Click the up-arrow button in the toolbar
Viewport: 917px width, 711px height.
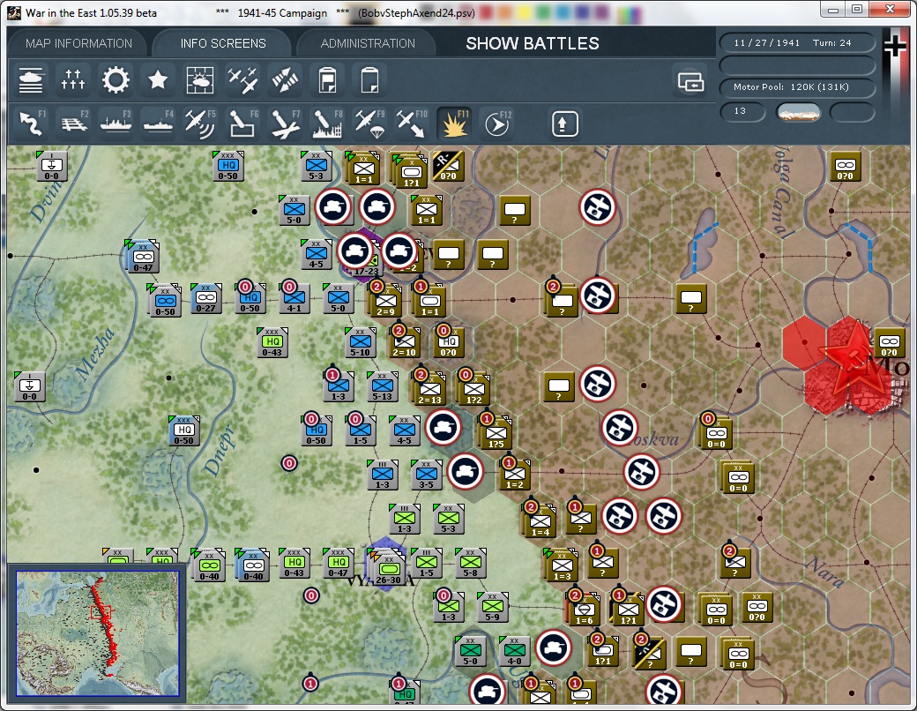pyautogui.click(x=564, y=123)
